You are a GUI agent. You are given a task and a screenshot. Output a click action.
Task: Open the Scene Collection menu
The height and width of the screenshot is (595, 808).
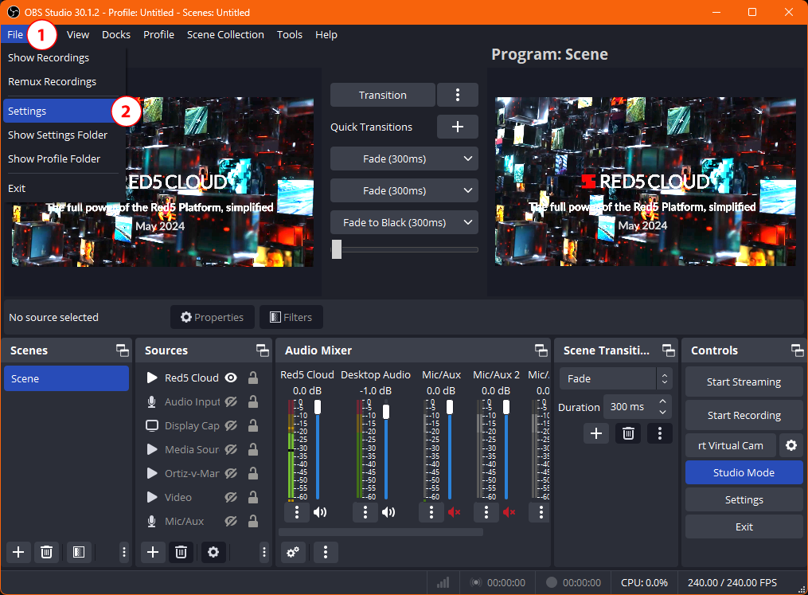point(225,34)
